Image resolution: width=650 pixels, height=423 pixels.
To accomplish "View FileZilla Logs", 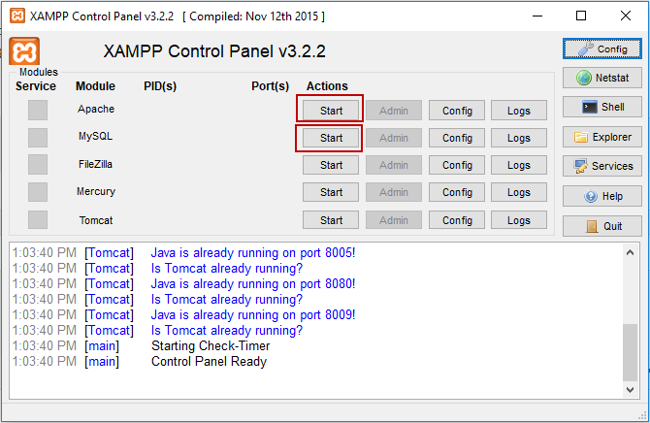I will click(x=519, y=165).
